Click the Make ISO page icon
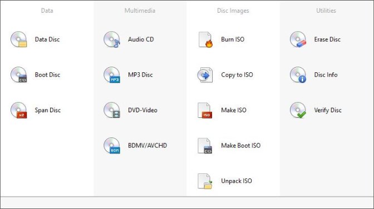The height and width of the screenshot is (209, 374). tap(205, 111)
